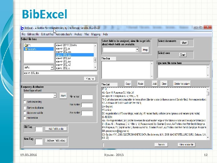Click the Any number input field

[x=87, y=113]
